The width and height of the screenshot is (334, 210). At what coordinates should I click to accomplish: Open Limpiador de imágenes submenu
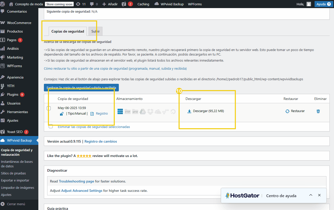(18, 188)
